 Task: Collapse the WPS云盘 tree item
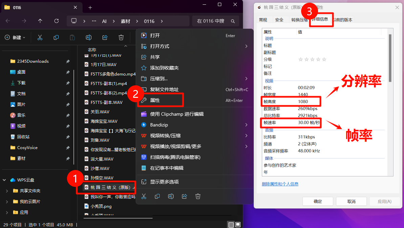click(x=4, y=180)
